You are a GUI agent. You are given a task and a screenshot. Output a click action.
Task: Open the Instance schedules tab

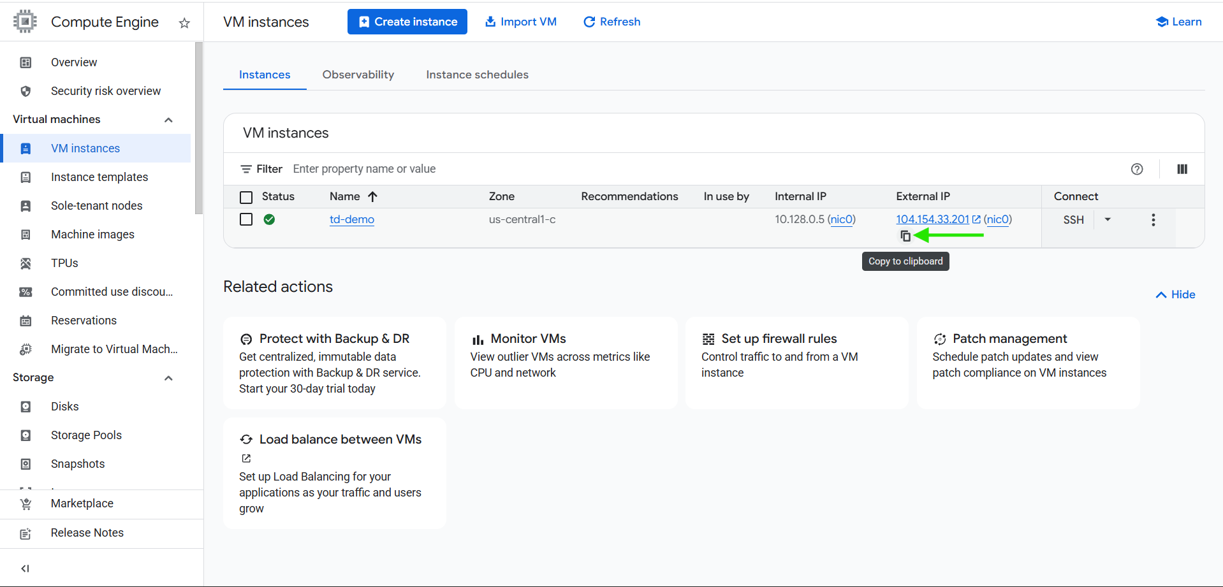click(477, 75)
